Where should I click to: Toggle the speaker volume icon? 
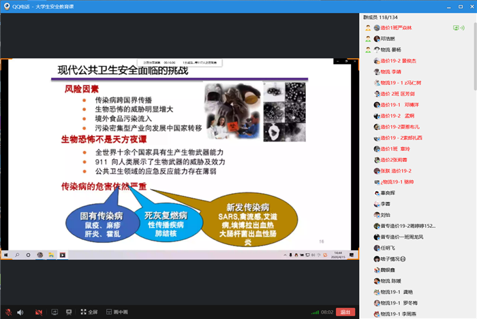(20, 312)
